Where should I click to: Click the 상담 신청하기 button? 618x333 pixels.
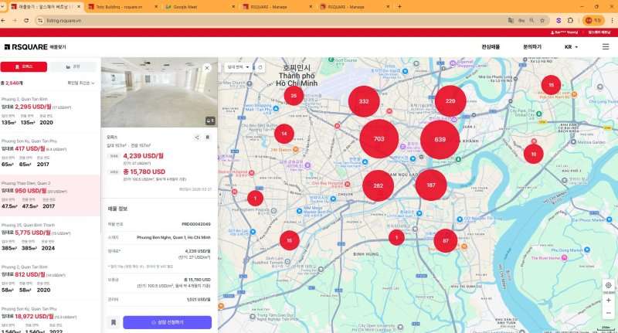[167, 321]
